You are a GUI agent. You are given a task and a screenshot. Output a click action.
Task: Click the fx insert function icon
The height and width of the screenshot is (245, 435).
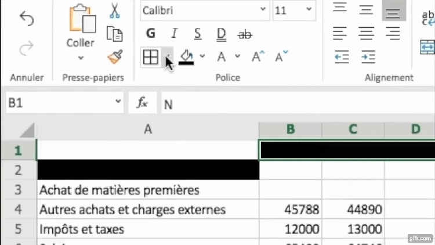click(142, 103)
